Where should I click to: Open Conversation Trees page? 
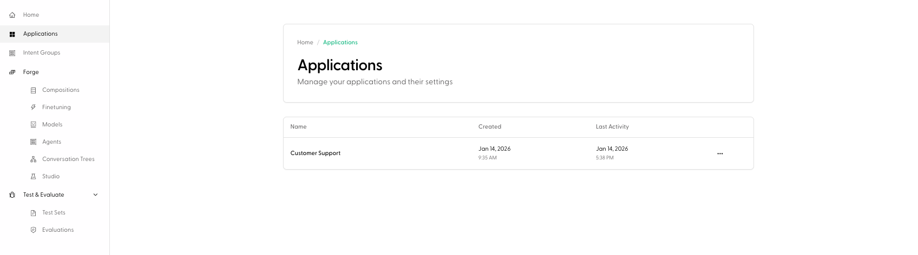point(68,159)
